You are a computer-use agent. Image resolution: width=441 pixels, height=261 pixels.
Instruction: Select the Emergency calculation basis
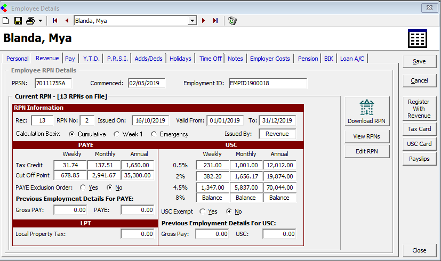point(154,134)
